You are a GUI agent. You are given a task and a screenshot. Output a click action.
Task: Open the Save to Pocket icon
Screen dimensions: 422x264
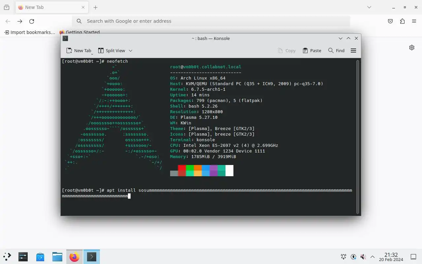390,21
